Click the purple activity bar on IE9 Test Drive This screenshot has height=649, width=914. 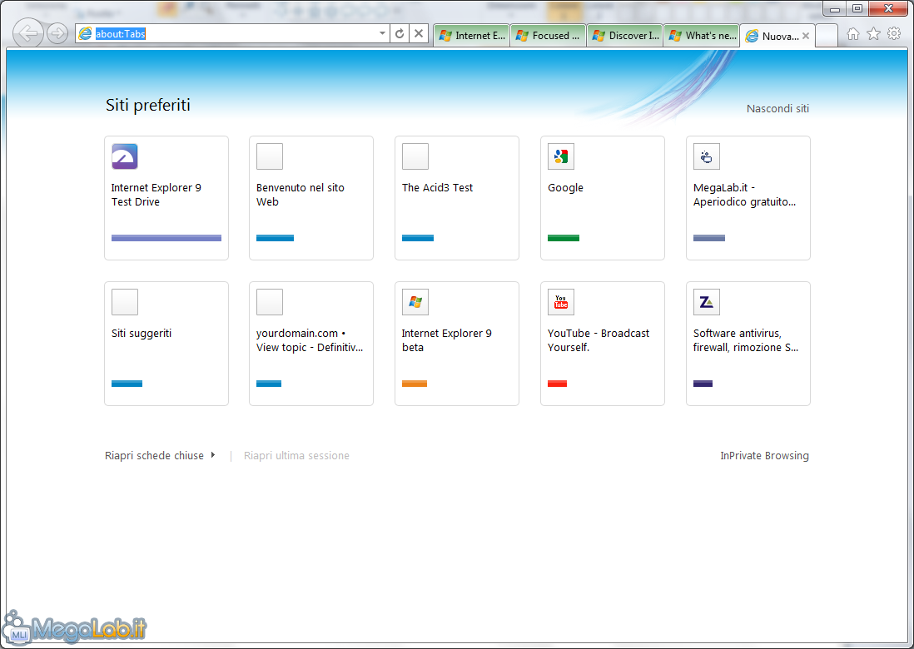166,238
